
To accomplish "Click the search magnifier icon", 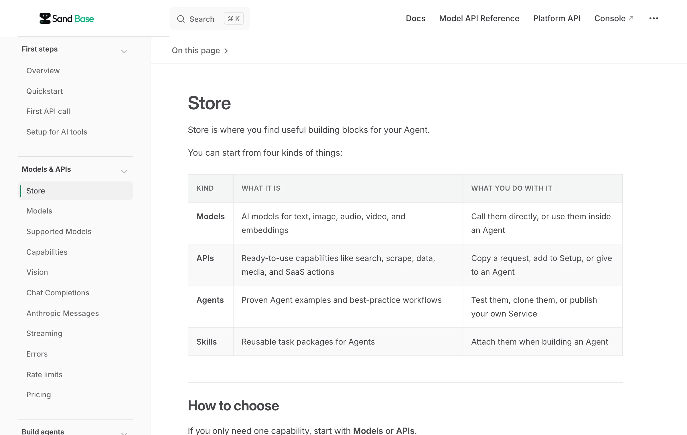I will 181,19.
